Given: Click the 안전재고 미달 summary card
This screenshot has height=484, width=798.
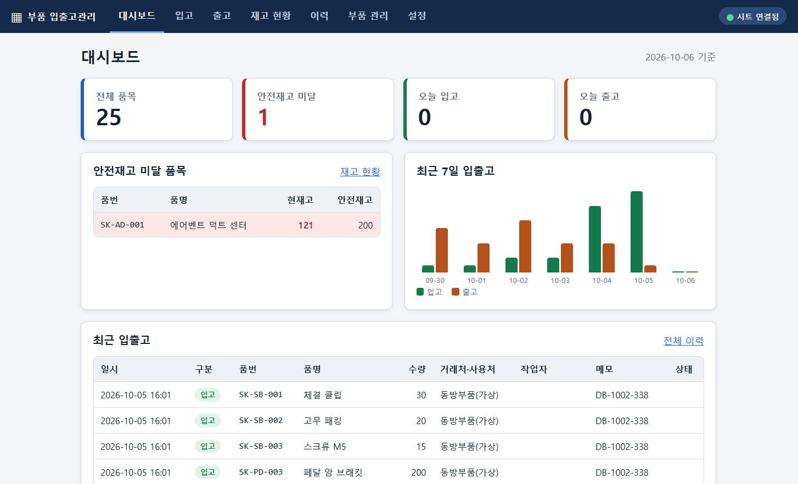Looking at the screenshot, I should pos(318,109).
